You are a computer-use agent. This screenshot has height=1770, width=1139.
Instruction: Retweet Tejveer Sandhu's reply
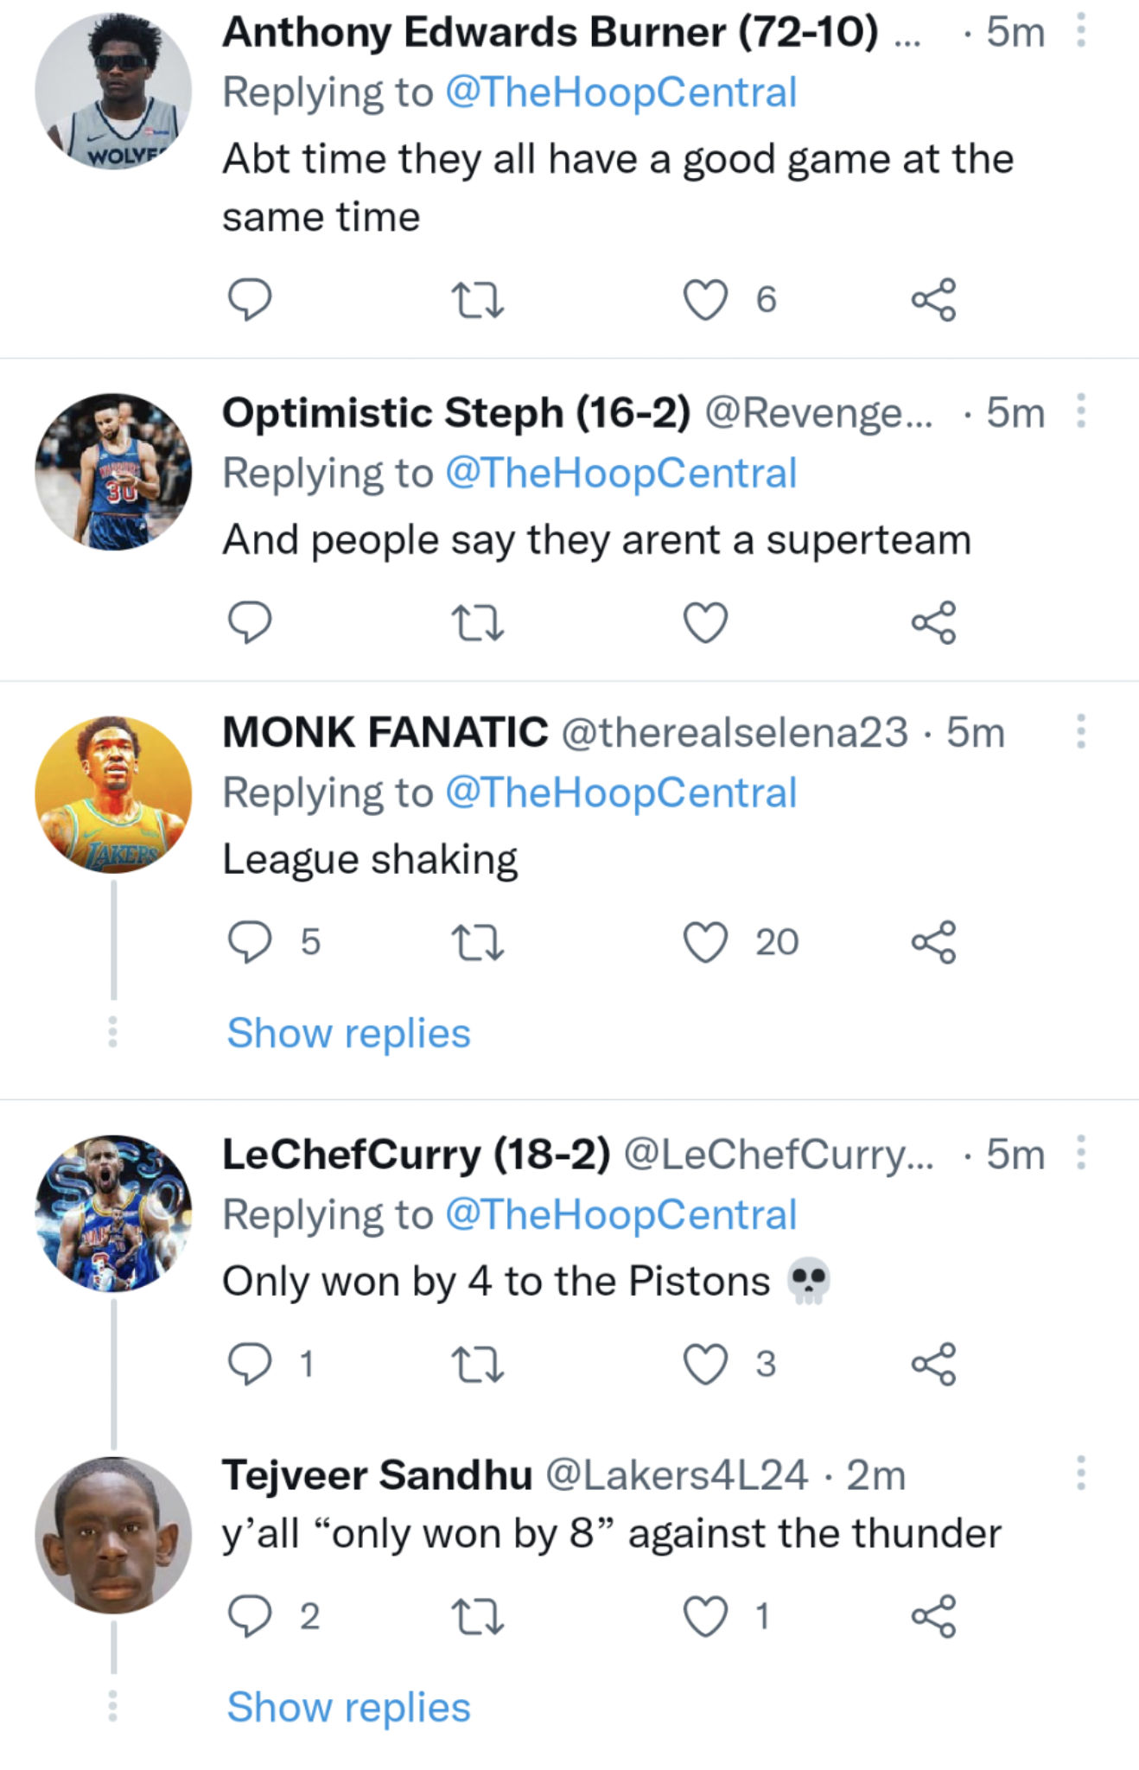pyautogui.click(x=480, y=1618)
